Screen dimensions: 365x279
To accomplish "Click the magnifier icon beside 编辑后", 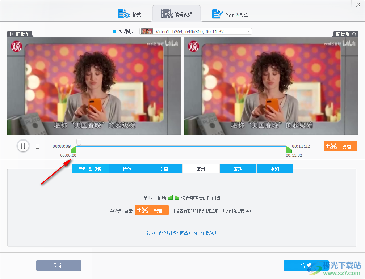I will (355, 34).
